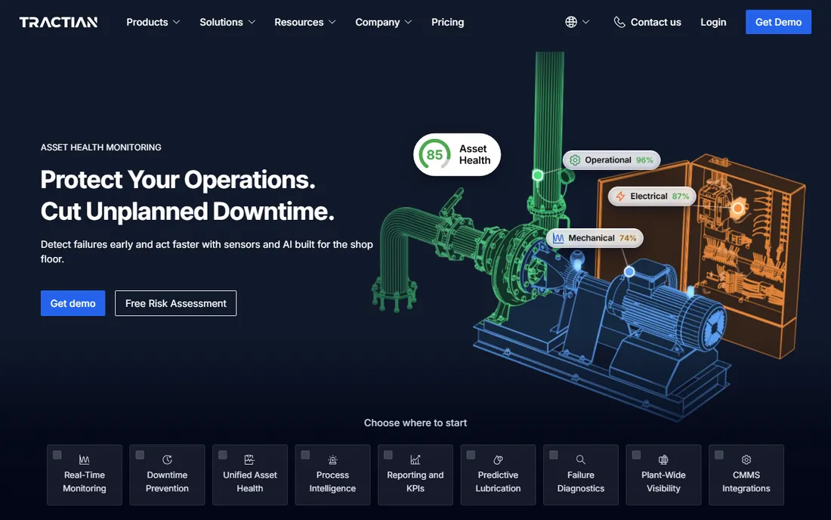The height and width of the screenshot is (520, 831).
Task: Click the Failure Diagnostics magnifier icon
Action: click(580, 460)
